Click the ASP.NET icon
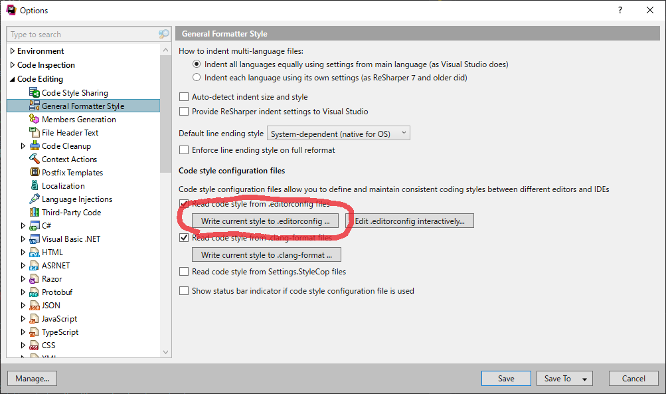 pos(35,266)
